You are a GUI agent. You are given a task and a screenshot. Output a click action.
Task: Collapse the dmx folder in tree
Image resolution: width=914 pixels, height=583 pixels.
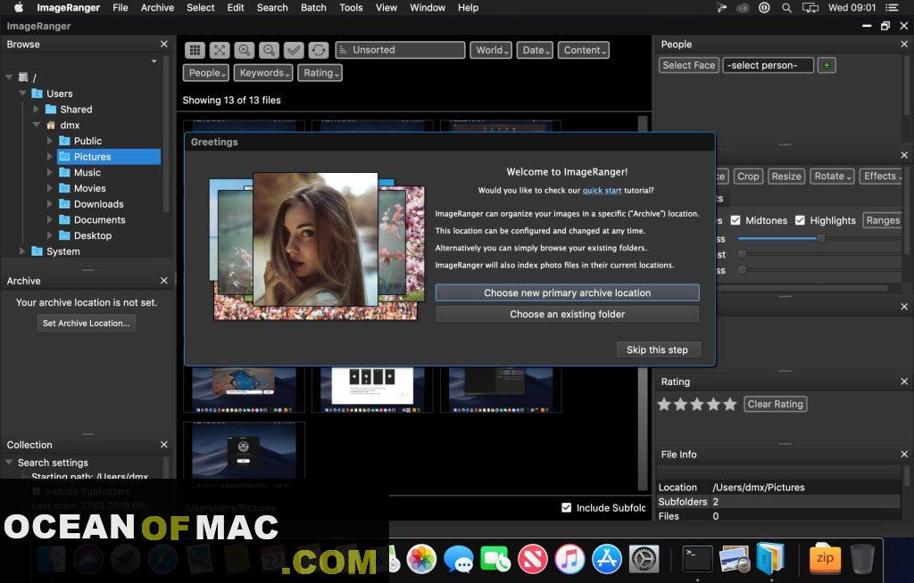pyautogui.click(x=36, y=125)
